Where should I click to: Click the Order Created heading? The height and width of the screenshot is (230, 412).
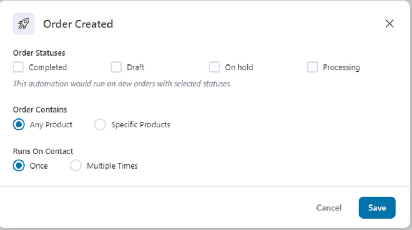click(x=78, y=24)
